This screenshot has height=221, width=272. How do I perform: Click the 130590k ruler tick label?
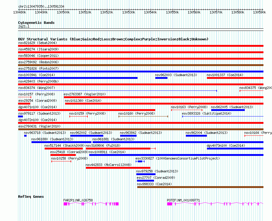259,12
